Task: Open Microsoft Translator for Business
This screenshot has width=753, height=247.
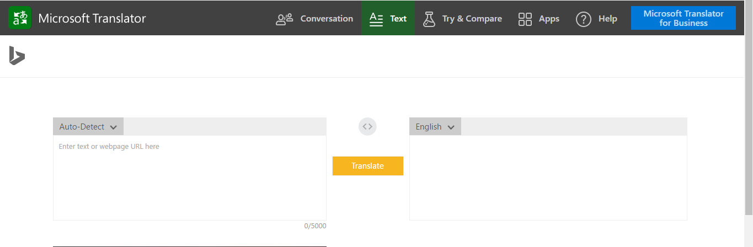Action: click(x=683, y=18)
